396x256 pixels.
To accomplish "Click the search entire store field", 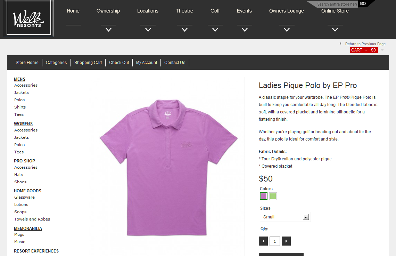I will 336,4.
